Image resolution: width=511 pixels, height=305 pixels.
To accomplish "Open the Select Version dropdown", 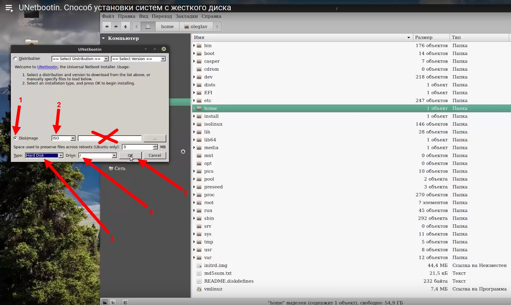I will point(138,59).
